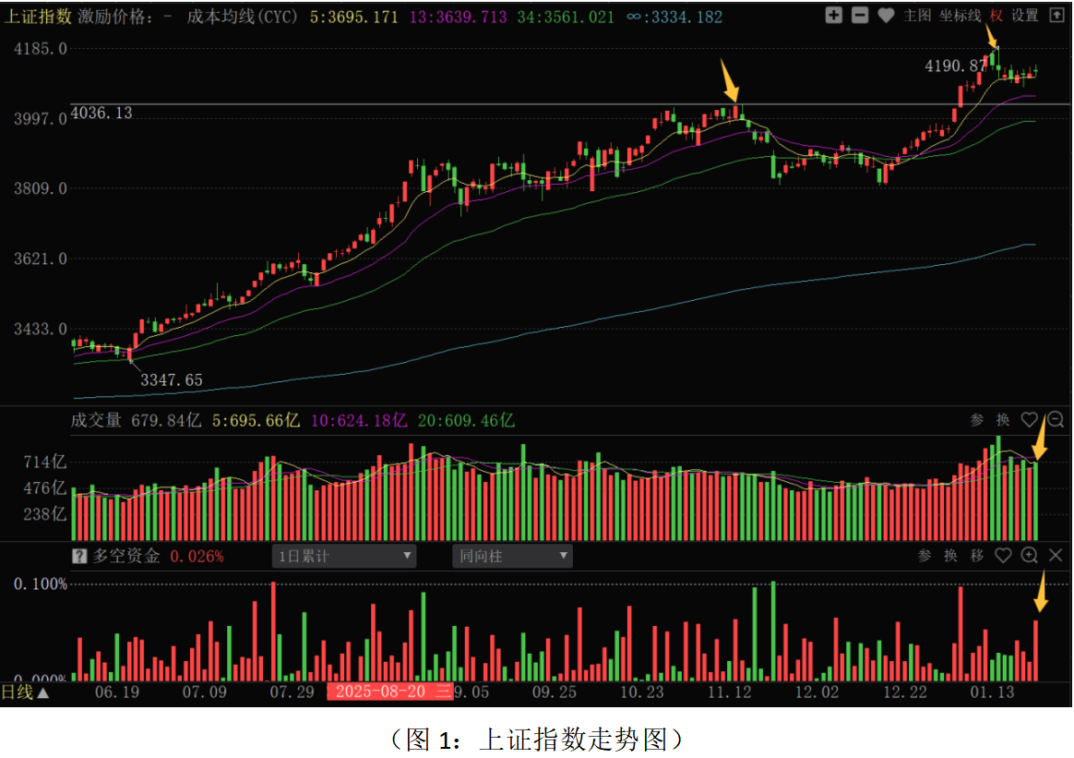Viewport: 1074px width, 758px height.
Task: Click 换 switch indicator in 多空资金 panel
Action: point(950,555)
